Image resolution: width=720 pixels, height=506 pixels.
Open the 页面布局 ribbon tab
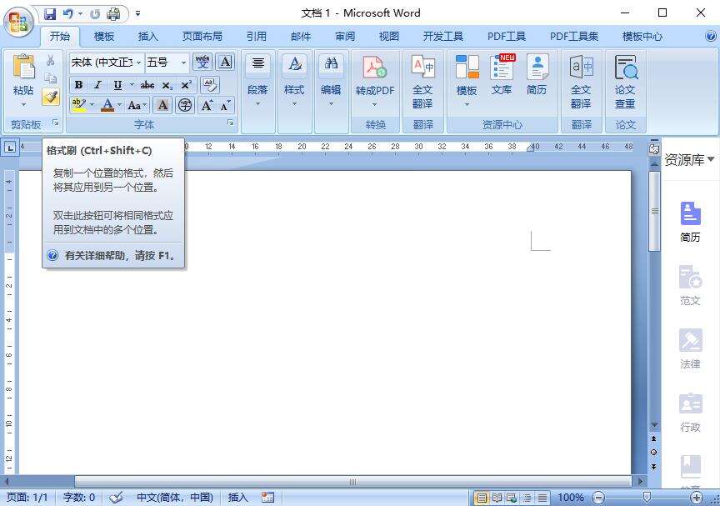click(x=202, y=37)
